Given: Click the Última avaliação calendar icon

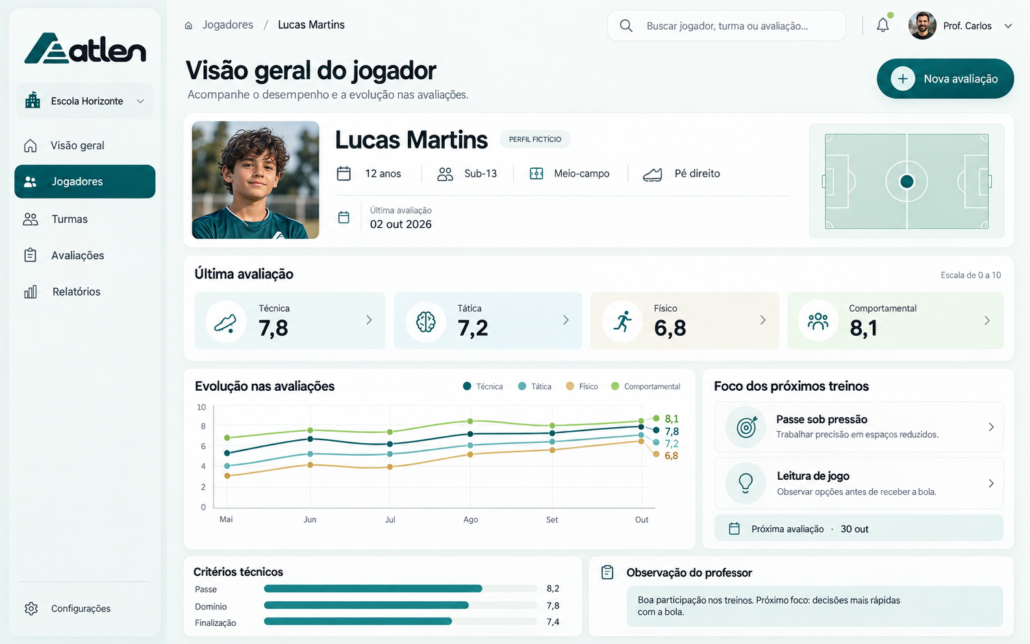Looking at the screenshot, I should pyautogui.click(x=344, y=217).
